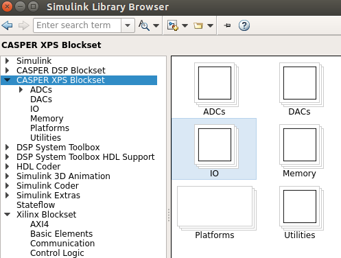341x258 pixels.
Task: Expand the ADCs subtree arrow
Action: 21,90
